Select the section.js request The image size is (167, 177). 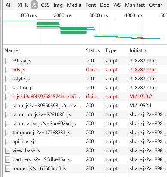(x=23, y=88)
